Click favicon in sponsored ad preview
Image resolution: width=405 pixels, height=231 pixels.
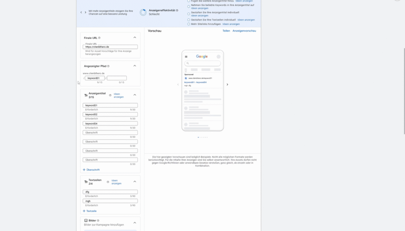[x=186, y=78]
